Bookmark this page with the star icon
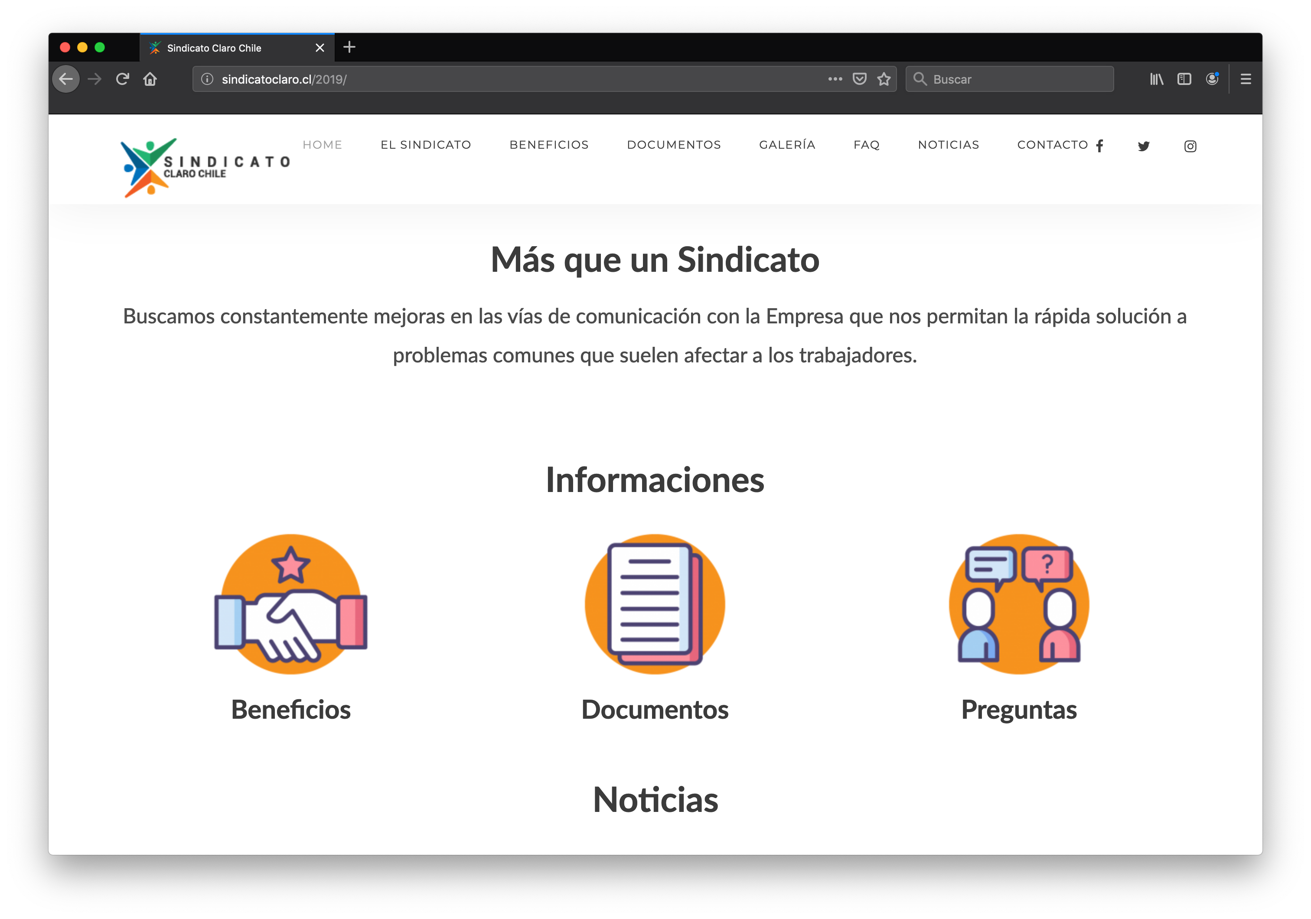 click(884, 79)
